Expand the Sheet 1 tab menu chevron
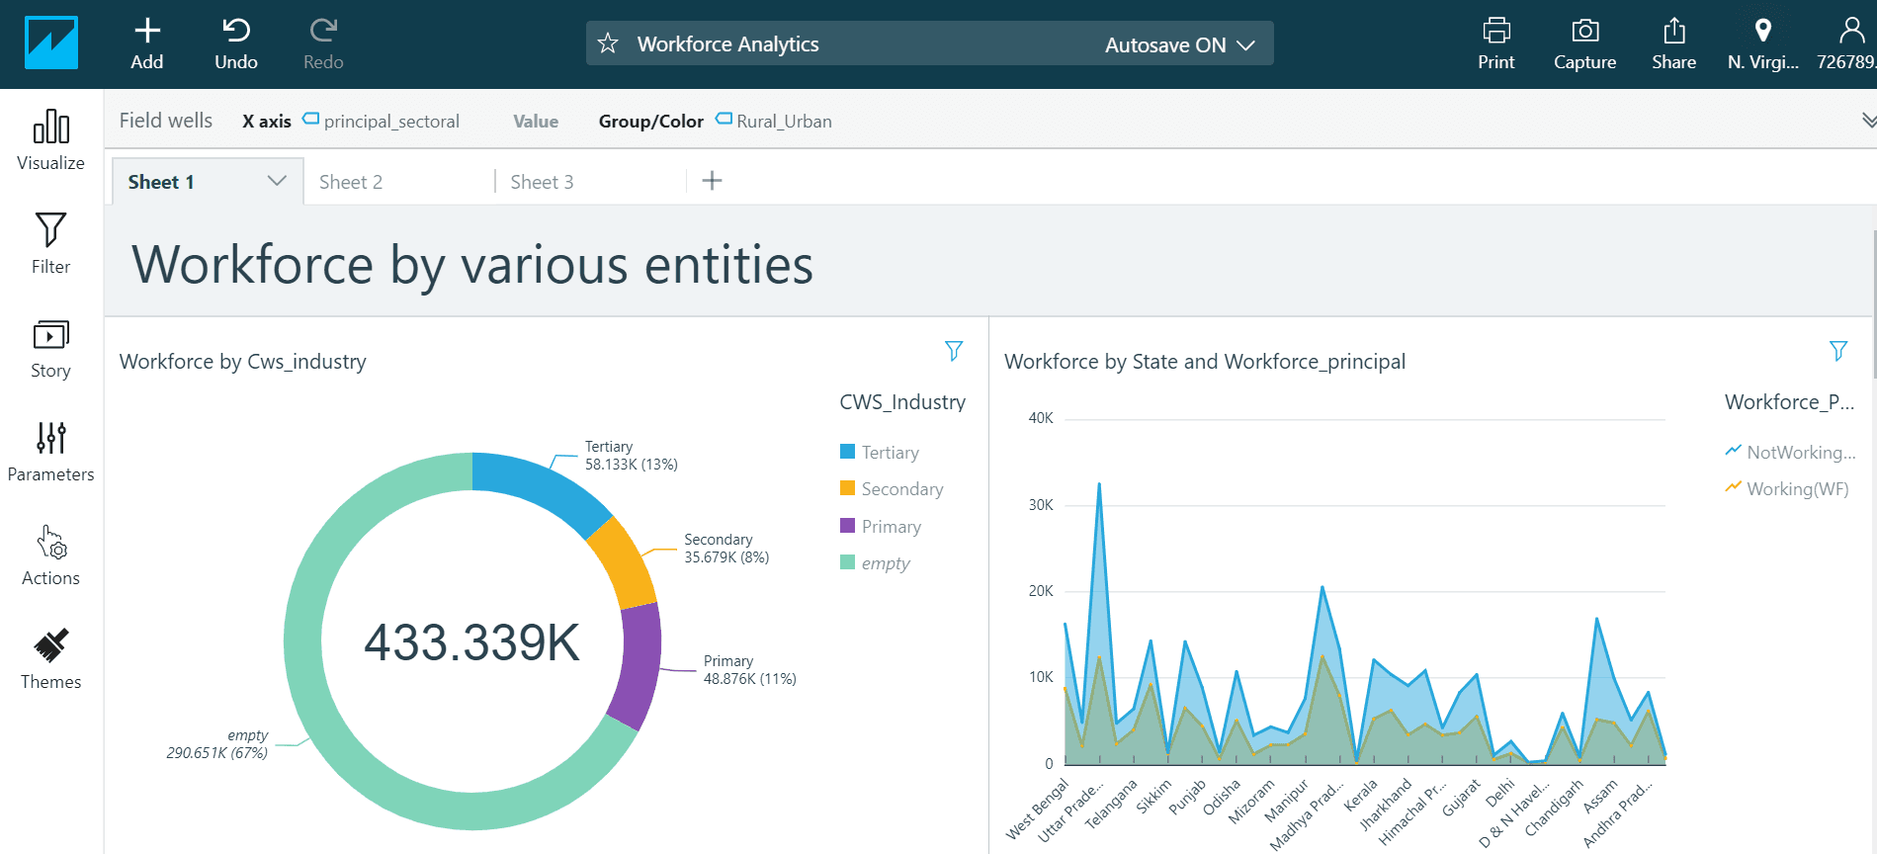The width and height of the screenshot is (1877, 854). click(x=277, y=181)
